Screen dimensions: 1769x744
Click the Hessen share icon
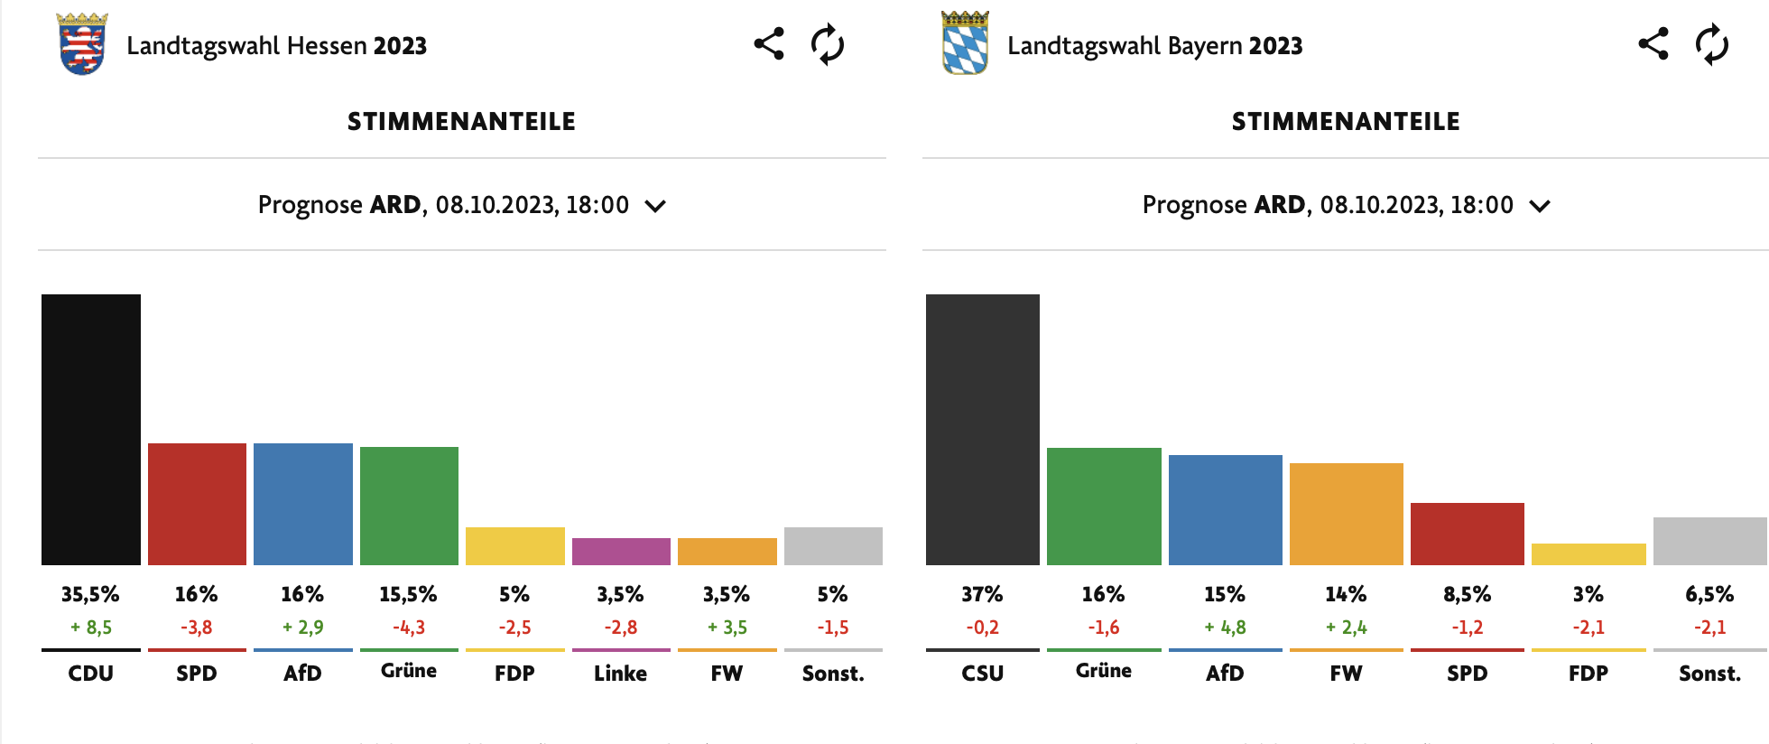(769, 43)
